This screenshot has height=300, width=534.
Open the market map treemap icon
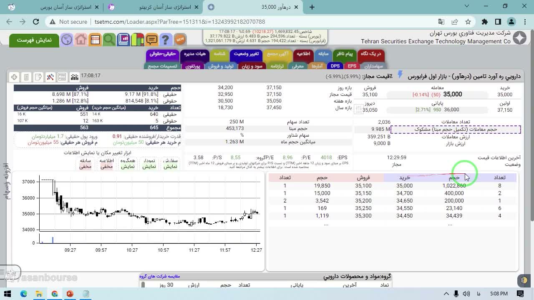tap(138, 40)
